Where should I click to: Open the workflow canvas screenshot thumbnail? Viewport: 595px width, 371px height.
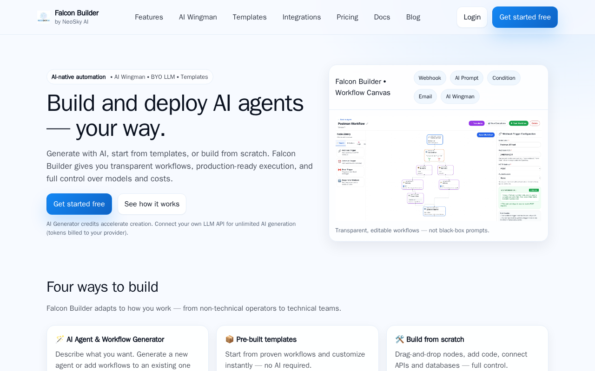438,169
